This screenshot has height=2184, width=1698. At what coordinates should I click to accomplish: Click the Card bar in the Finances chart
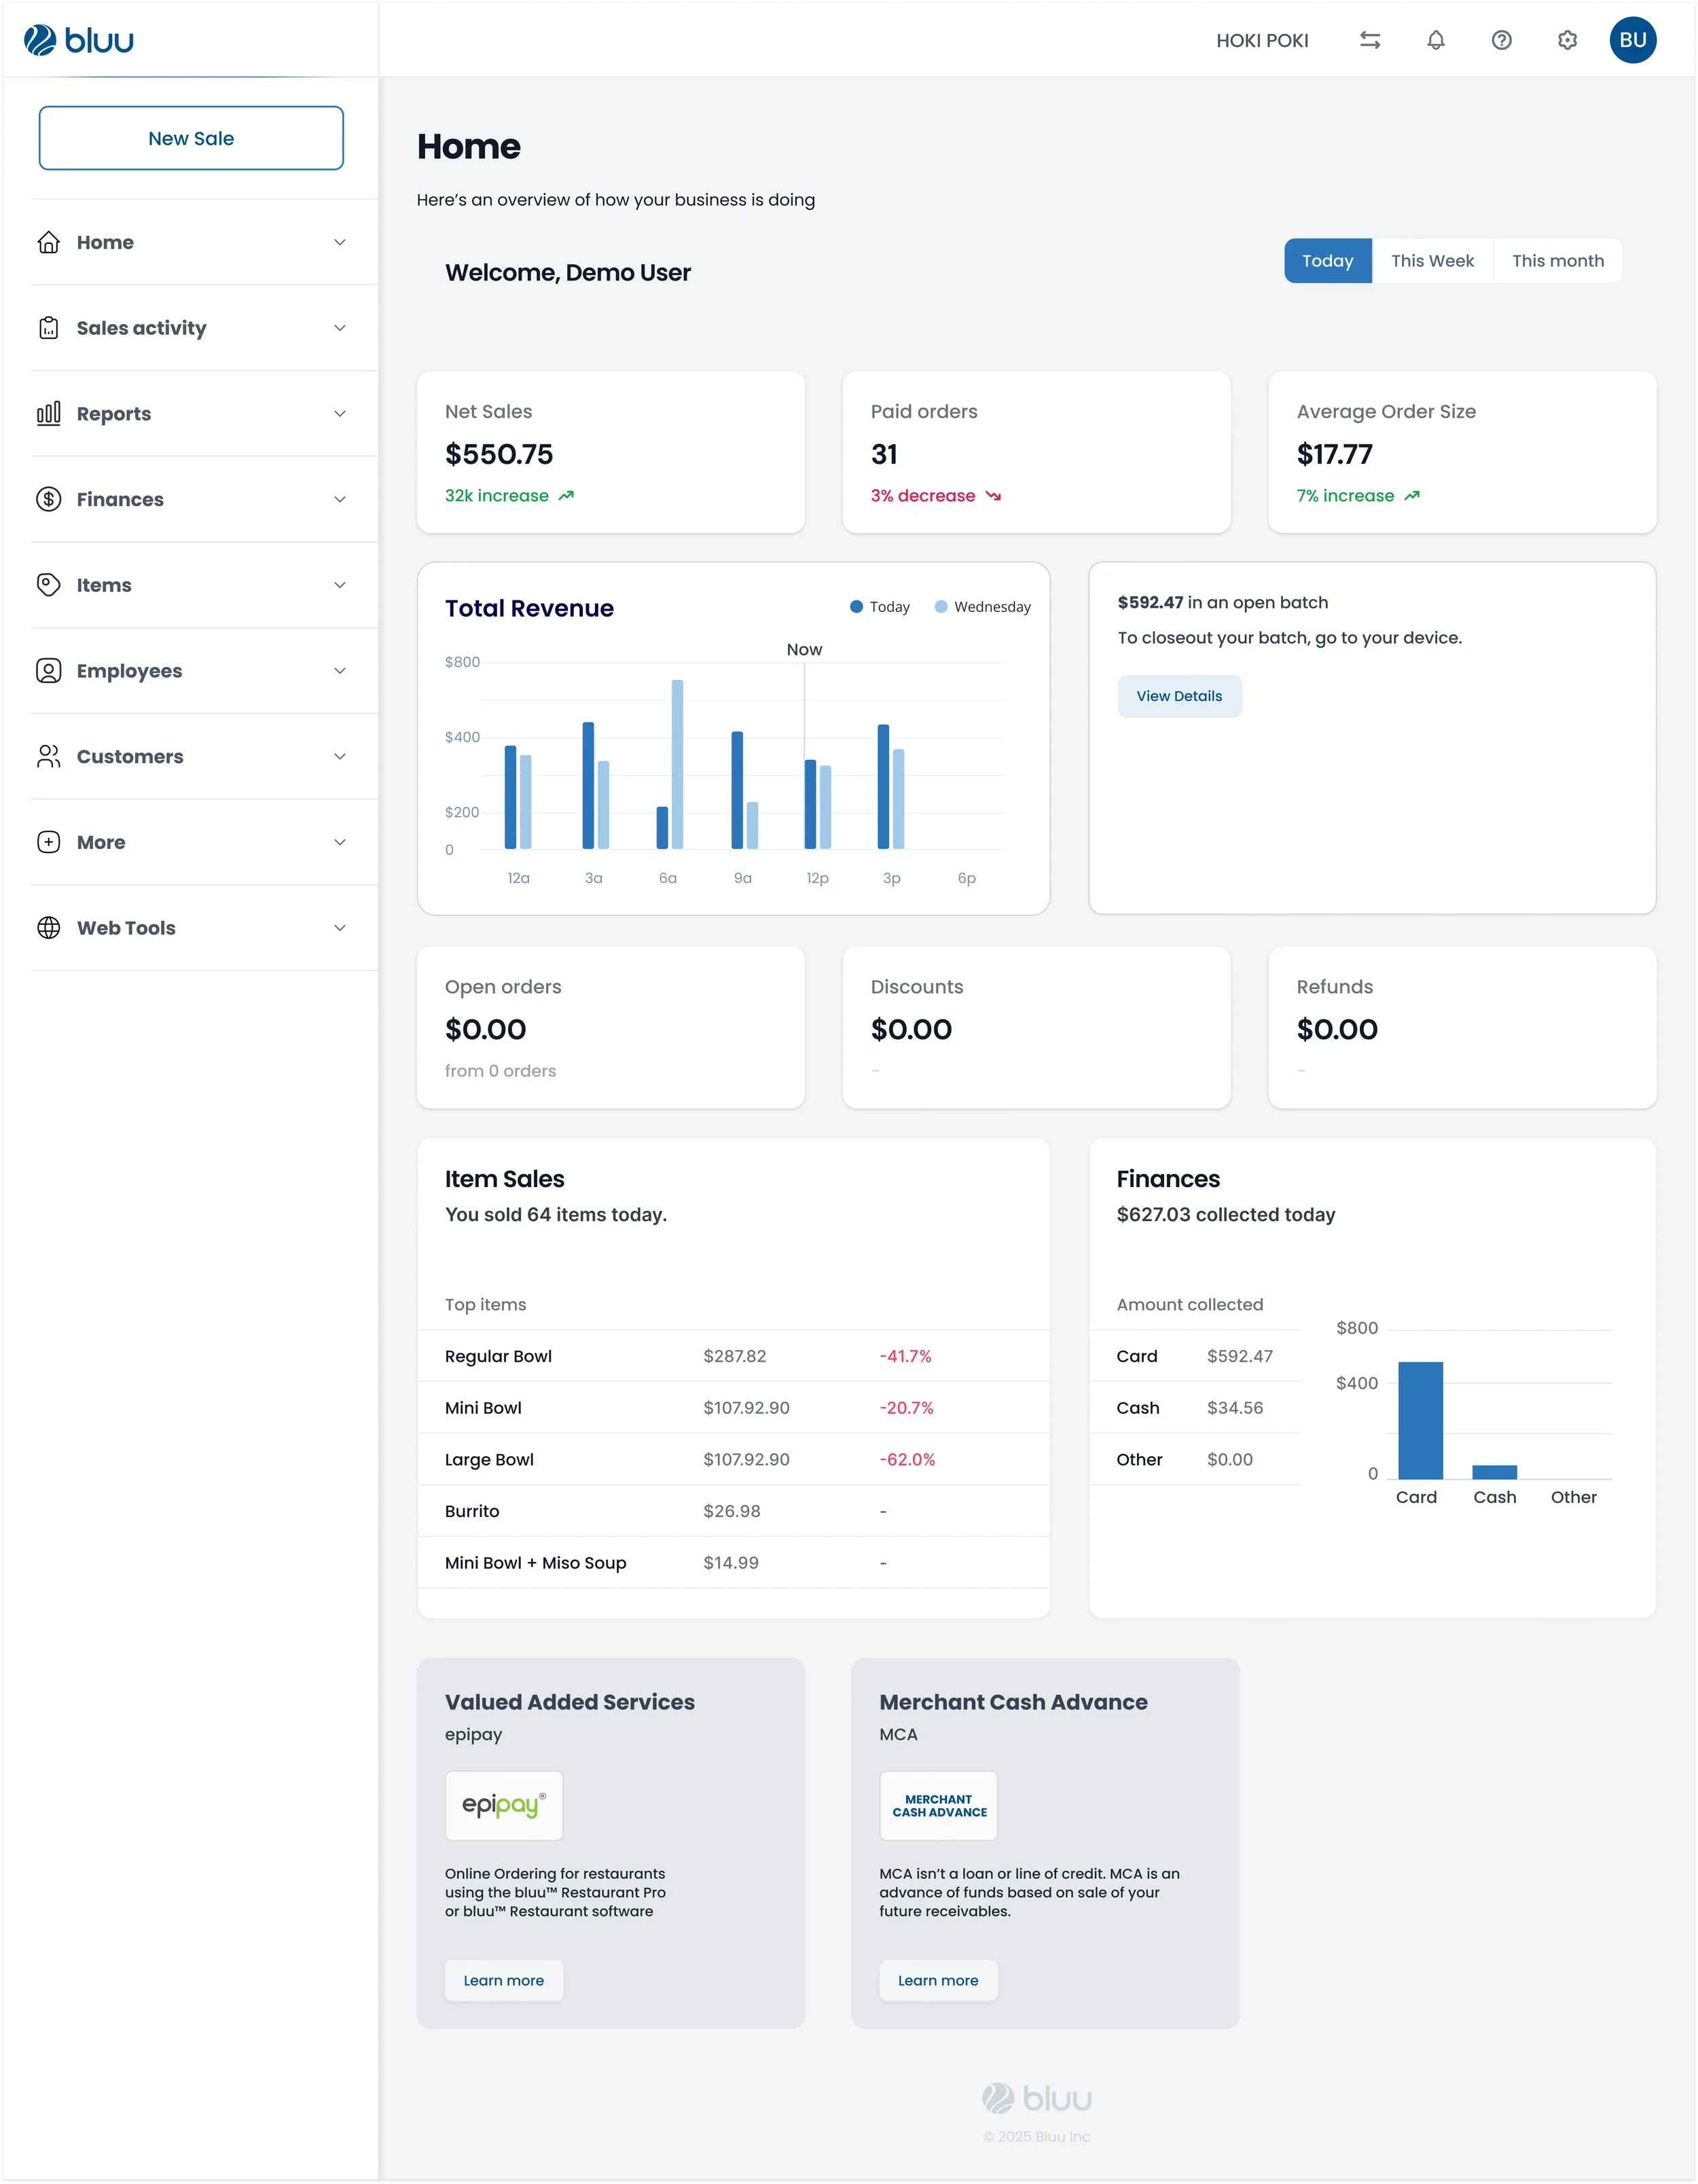tap(1420, 1420)
